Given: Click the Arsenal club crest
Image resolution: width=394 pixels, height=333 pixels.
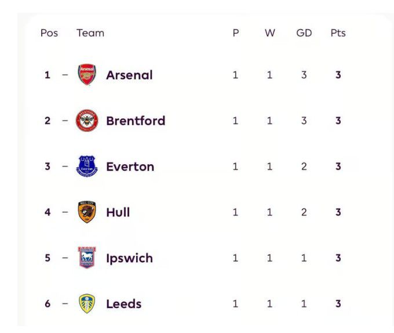Looking at the screenshot, I should point(87,75).
